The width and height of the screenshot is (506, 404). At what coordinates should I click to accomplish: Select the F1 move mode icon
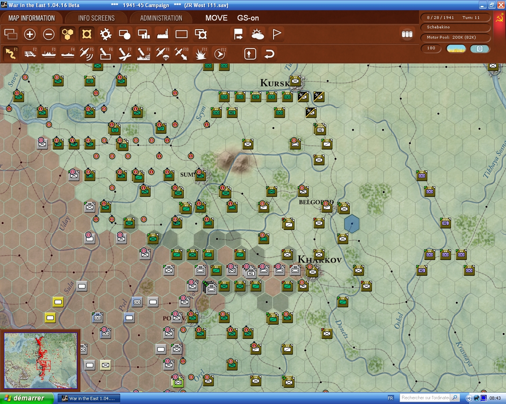point(11,54)
